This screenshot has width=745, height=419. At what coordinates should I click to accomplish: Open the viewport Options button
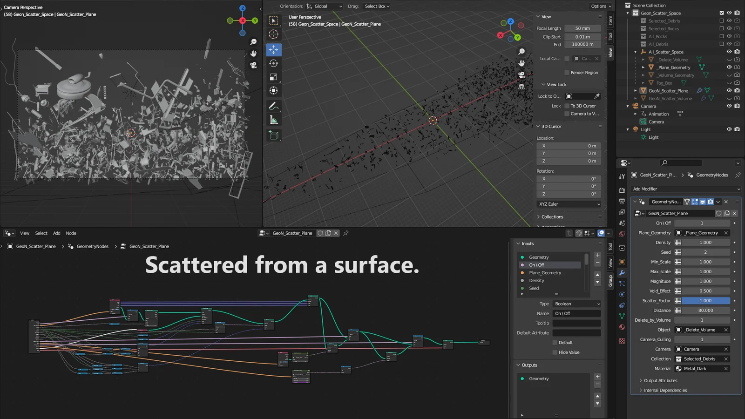pyautogui.click(x=600, y=6)
